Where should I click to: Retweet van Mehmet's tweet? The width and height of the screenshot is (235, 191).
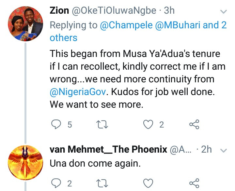coord(102,183)
